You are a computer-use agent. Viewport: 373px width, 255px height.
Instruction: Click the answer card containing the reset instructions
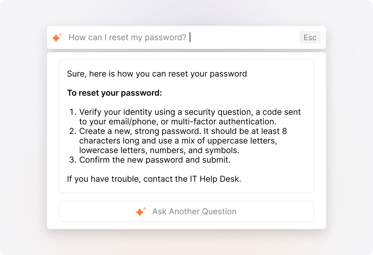click(x=187, y=126)
